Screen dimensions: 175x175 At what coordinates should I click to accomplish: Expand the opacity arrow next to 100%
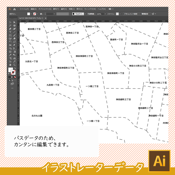(105, 14)
